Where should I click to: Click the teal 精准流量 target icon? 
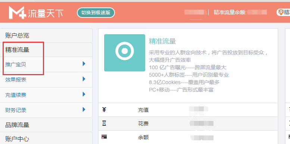coord(125,53)
